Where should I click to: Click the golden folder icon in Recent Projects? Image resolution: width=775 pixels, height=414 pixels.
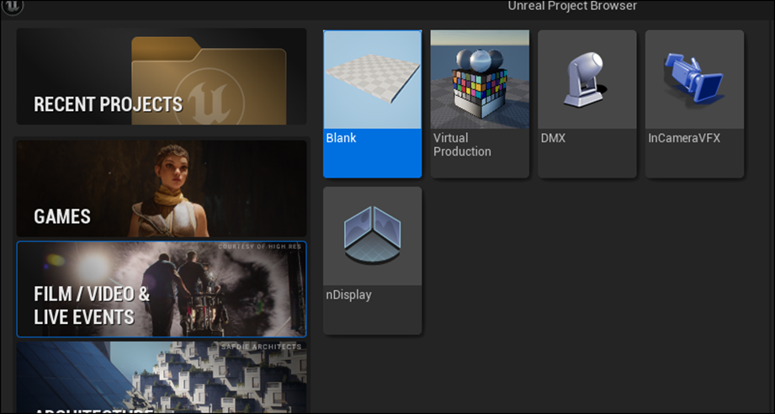[209, 81]
